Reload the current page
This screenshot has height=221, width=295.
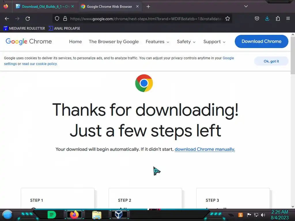coord(28,19)
